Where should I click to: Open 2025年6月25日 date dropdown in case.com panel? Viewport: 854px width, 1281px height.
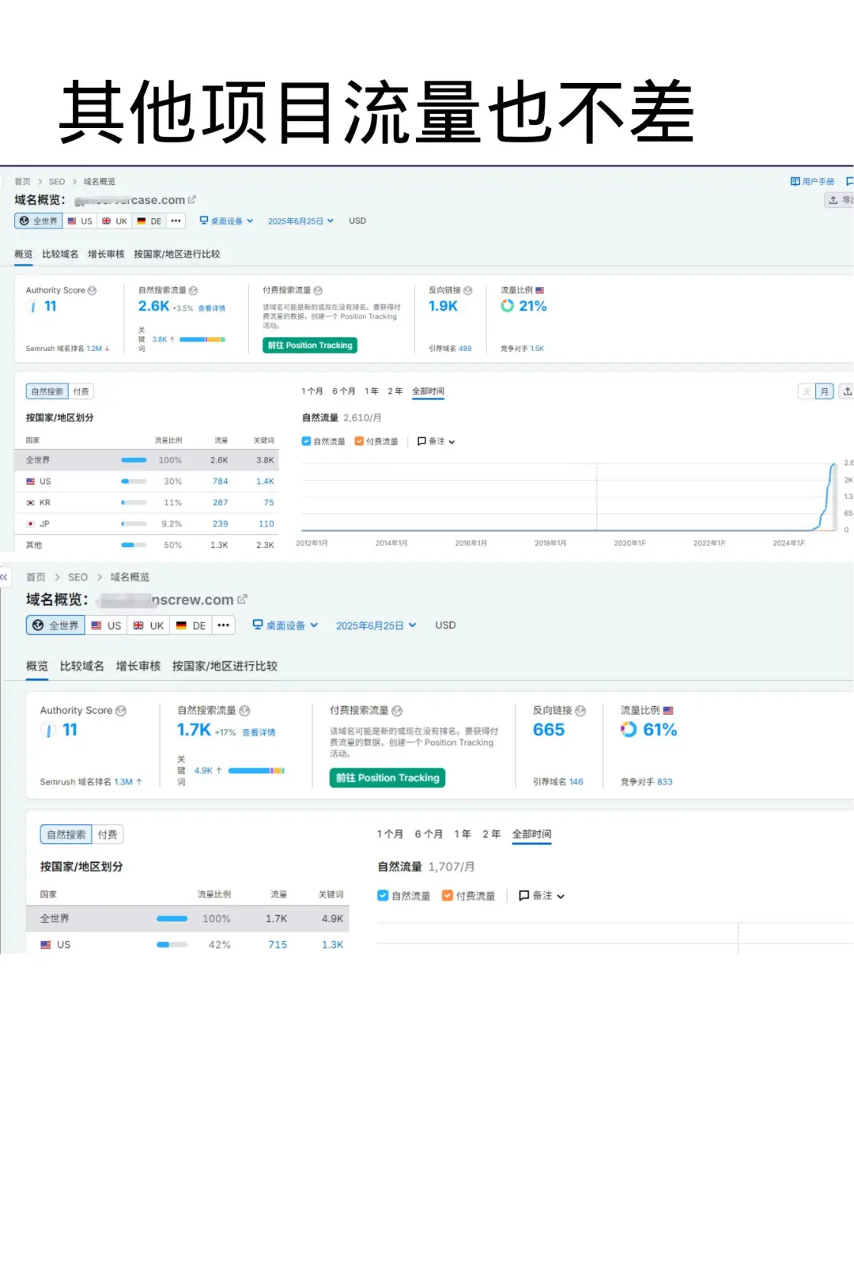tap(300, 221)
